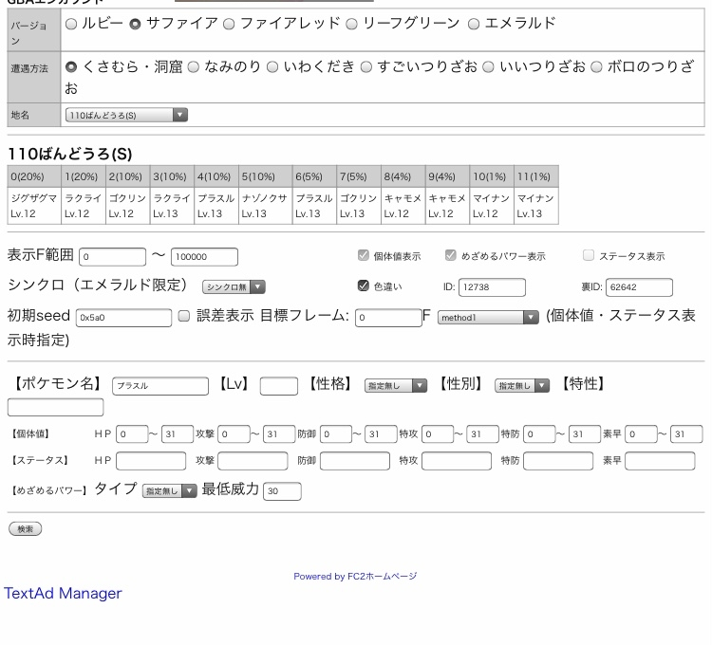Click the 個体値 特攻 minimum field
This screenshot has width=712, height=645.
438,434
